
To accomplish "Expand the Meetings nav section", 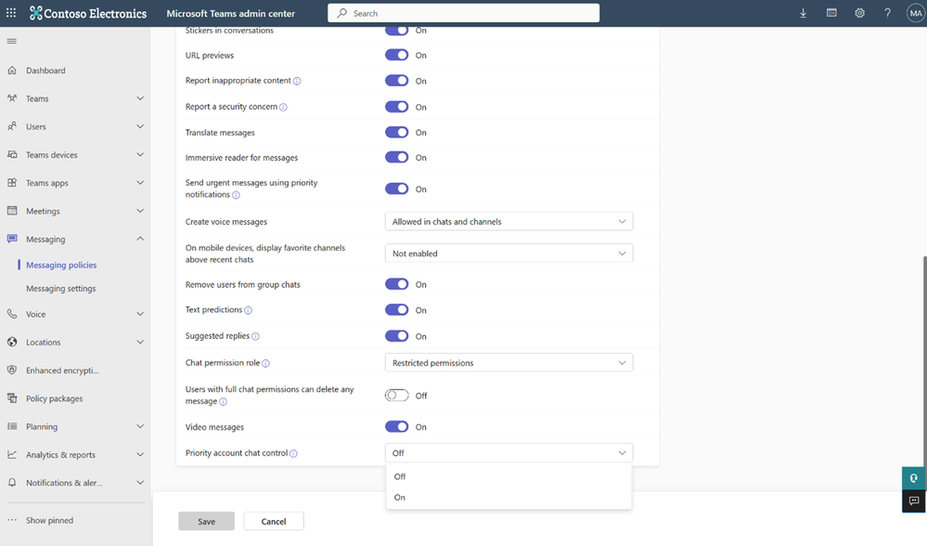I will (140, 211).
